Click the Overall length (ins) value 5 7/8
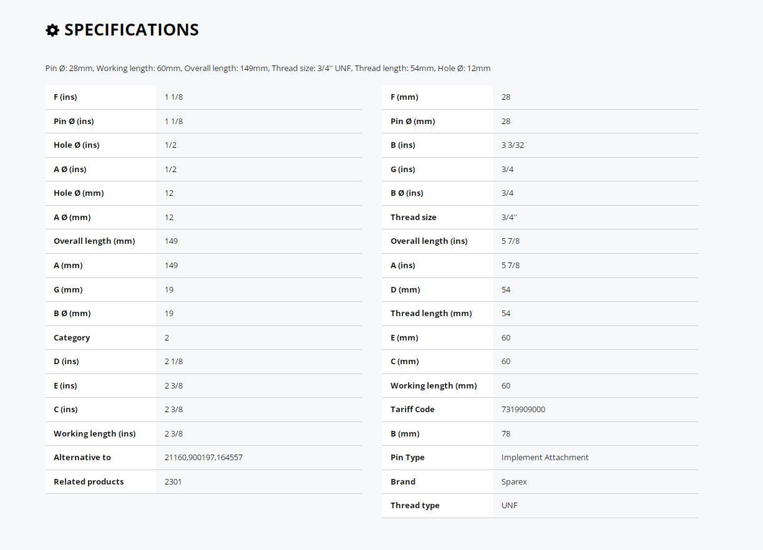The width and height of the screenshot is (763, 550). pos(510,241)
